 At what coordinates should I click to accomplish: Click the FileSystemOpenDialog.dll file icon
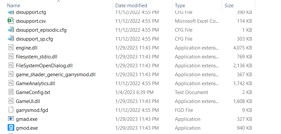point(10,65)
